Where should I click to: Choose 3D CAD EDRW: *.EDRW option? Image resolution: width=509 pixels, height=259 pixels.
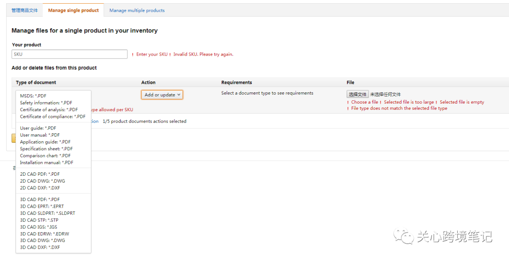tap(44, 234)
